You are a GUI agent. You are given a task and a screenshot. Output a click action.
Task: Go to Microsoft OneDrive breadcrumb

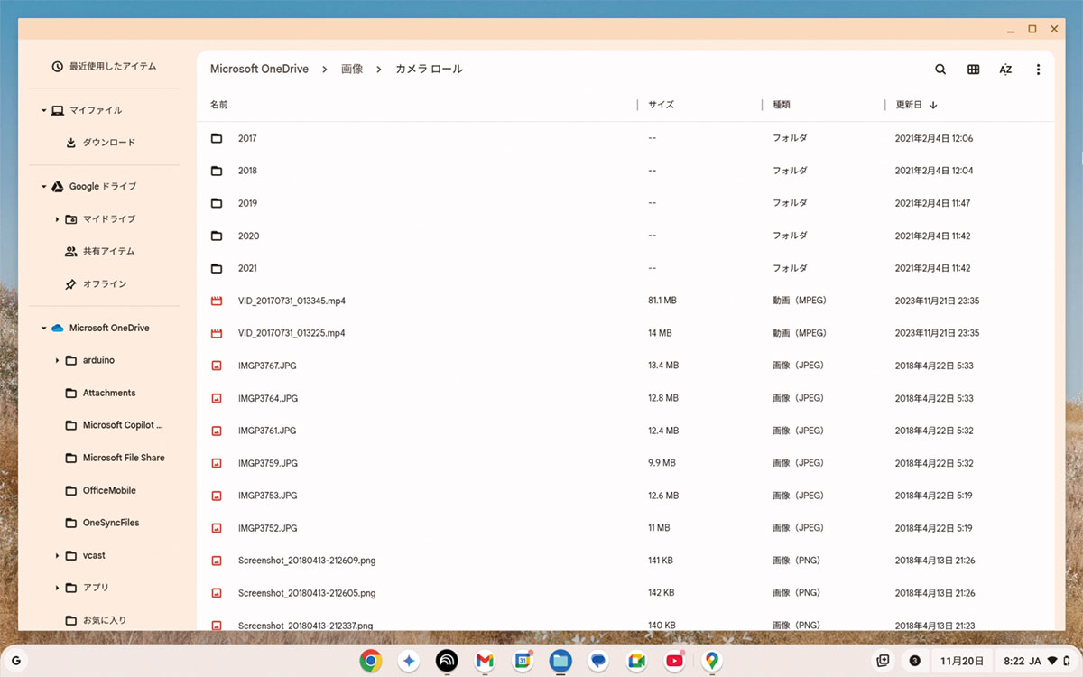(x=259, y=70)
